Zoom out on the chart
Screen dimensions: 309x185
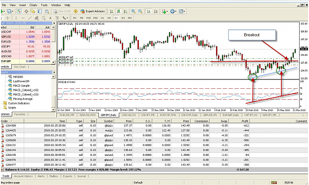click(140, 11)
